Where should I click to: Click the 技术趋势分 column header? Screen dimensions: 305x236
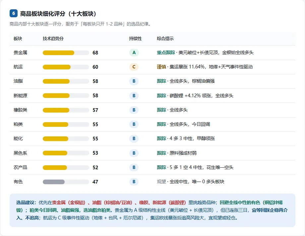click(x=53, y=39)
